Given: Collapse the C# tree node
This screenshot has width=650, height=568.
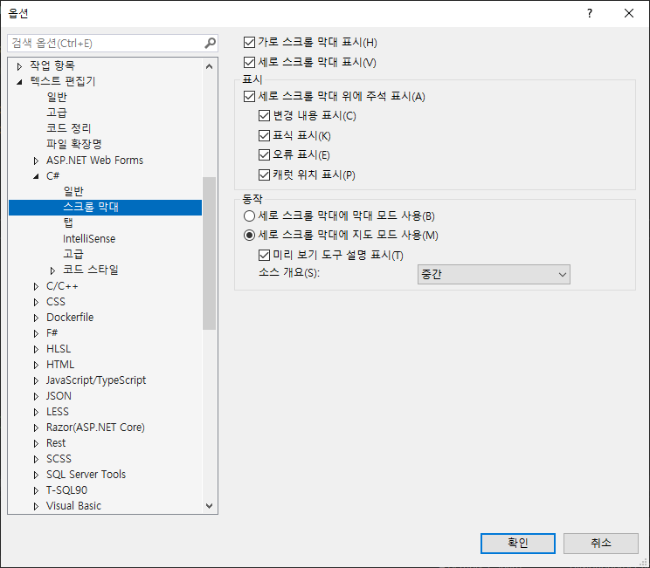Looking at the screenshot, I should pyautogui.click(x=36, y=176).
